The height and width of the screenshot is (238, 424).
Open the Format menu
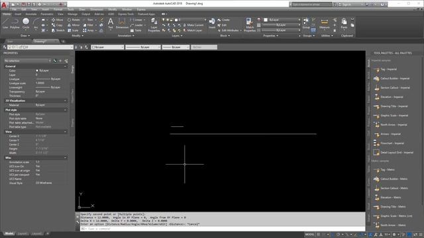(x=58, y=9)
